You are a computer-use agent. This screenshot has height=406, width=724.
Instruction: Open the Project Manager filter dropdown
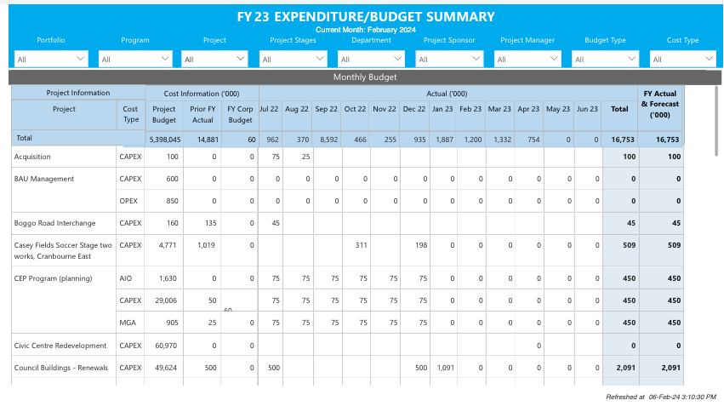pyautogui.click(x=527, y=59)
